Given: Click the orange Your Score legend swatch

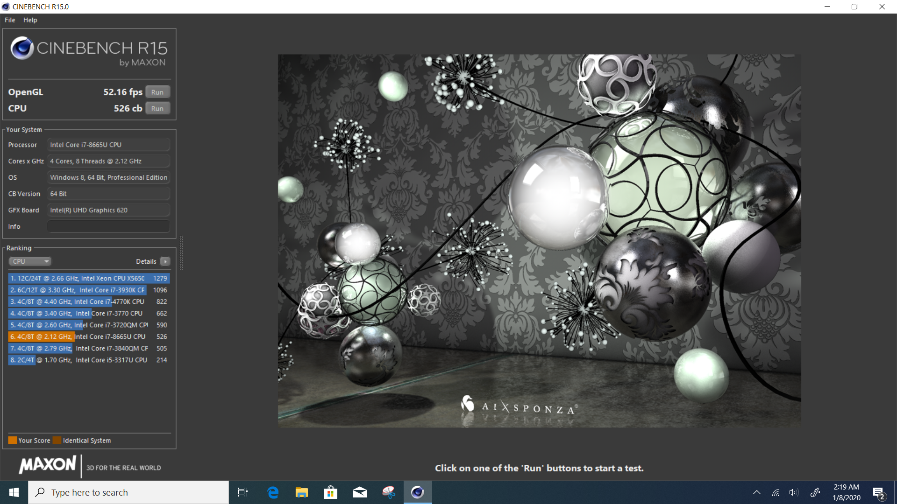Looking at the screenshot, I should pos(13,440).
